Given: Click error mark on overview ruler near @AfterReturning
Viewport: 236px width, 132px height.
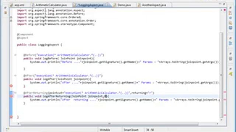Looking at the screenshot, I should pos(225,92).
